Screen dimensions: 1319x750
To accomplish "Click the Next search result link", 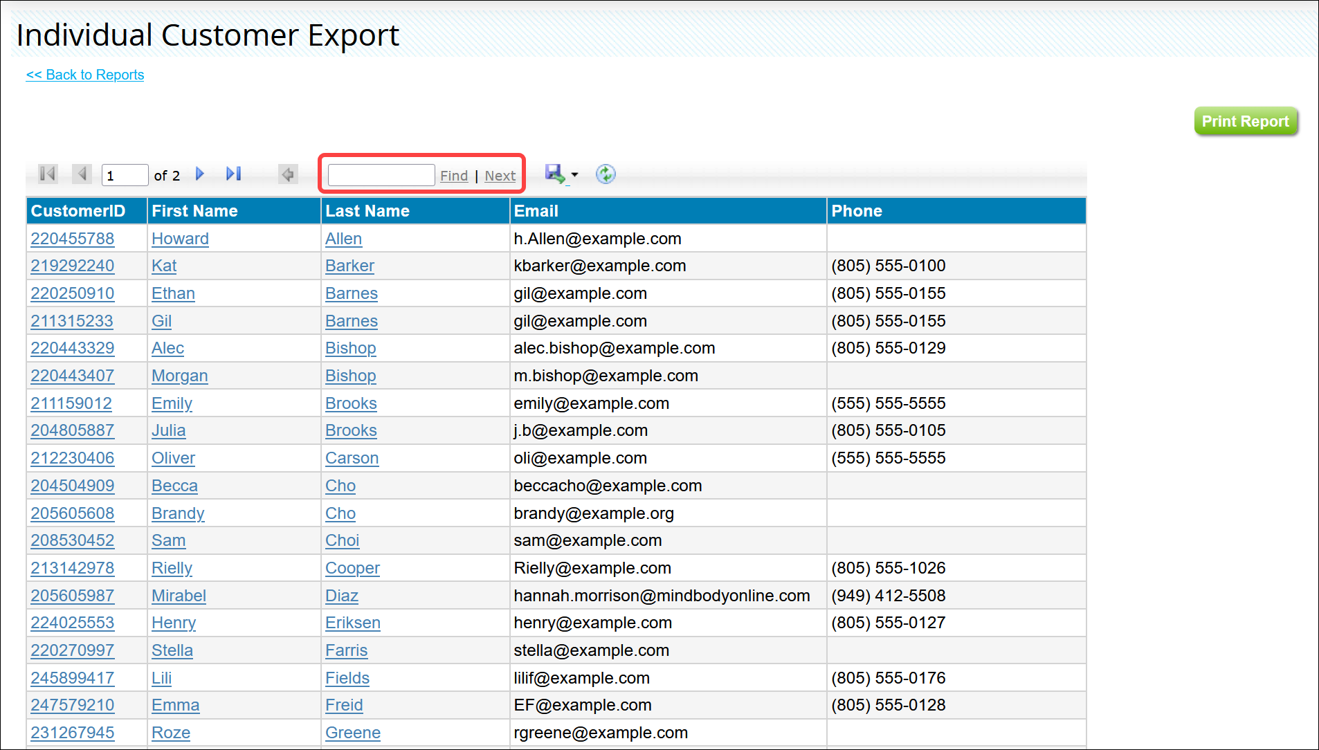I will point(500,176).
